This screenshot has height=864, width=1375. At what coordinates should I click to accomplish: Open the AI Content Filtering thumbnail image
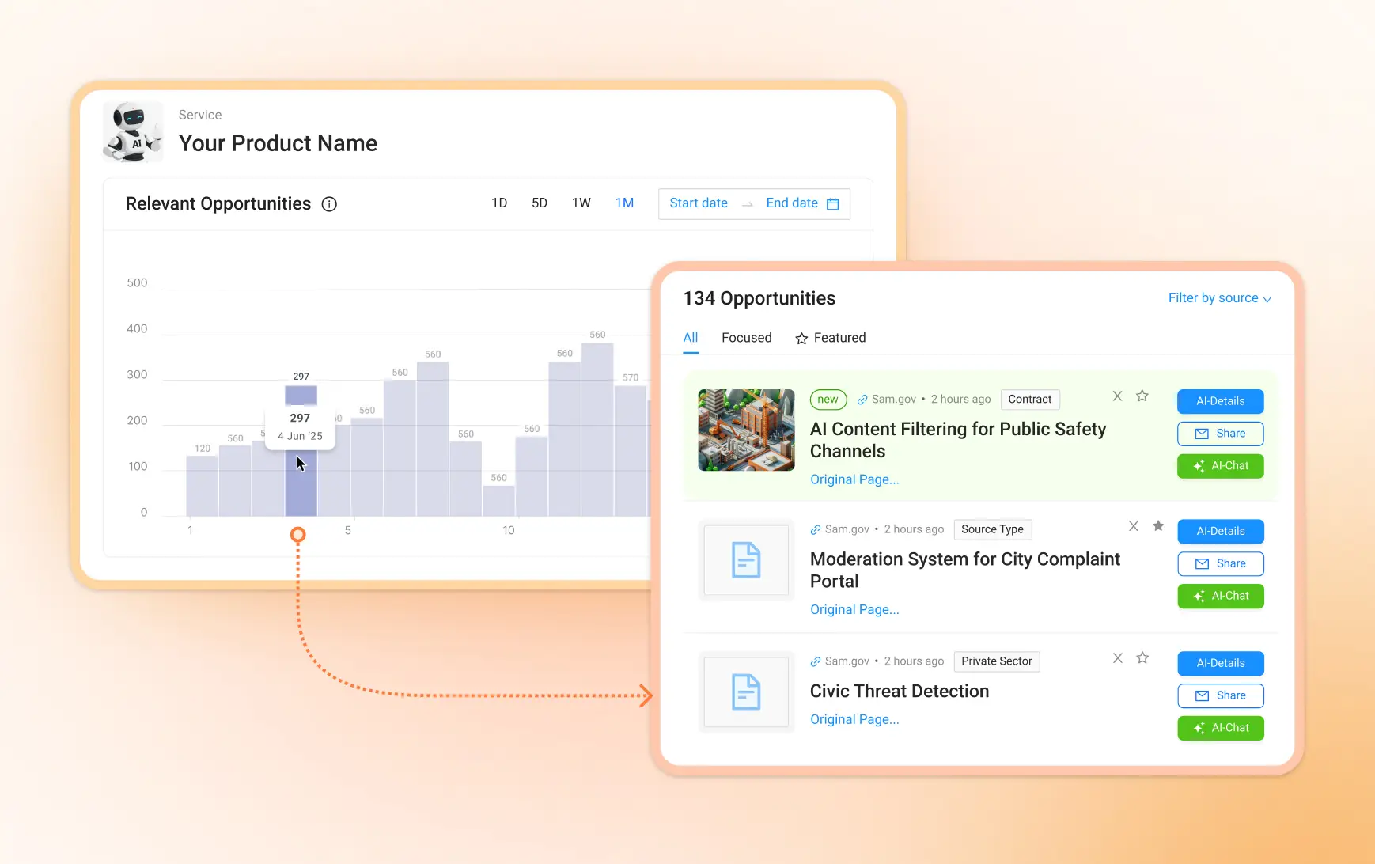click(746, 430)
